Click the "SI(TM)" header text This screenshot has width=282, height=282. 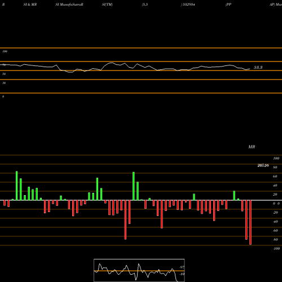tap(107, 5)
